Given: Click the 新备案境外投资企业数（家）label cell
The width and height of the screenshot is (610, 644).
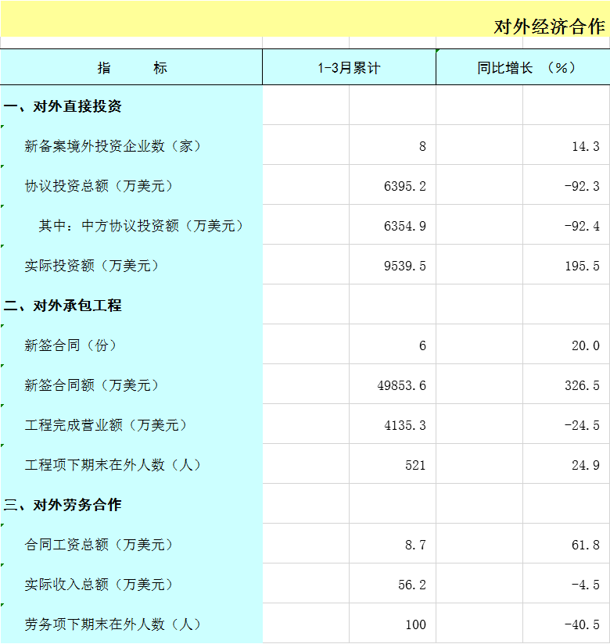Looking at the screenshot, I should (113, 146).
